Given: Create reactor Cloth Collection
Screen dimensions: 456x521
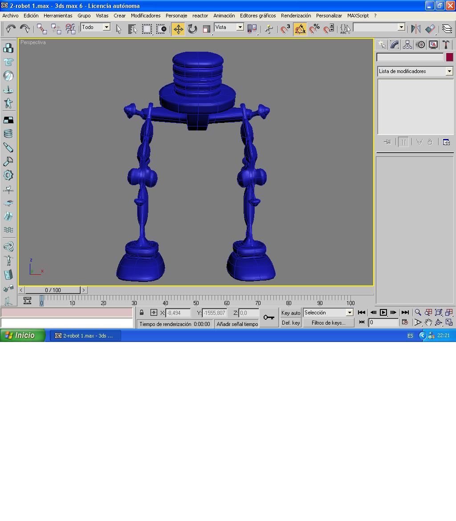Looking at the screenshot, I should pos(8,62).
